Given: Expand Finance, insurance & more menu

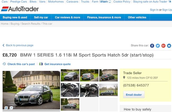Looking at the screenshot, I should point(104,17).
